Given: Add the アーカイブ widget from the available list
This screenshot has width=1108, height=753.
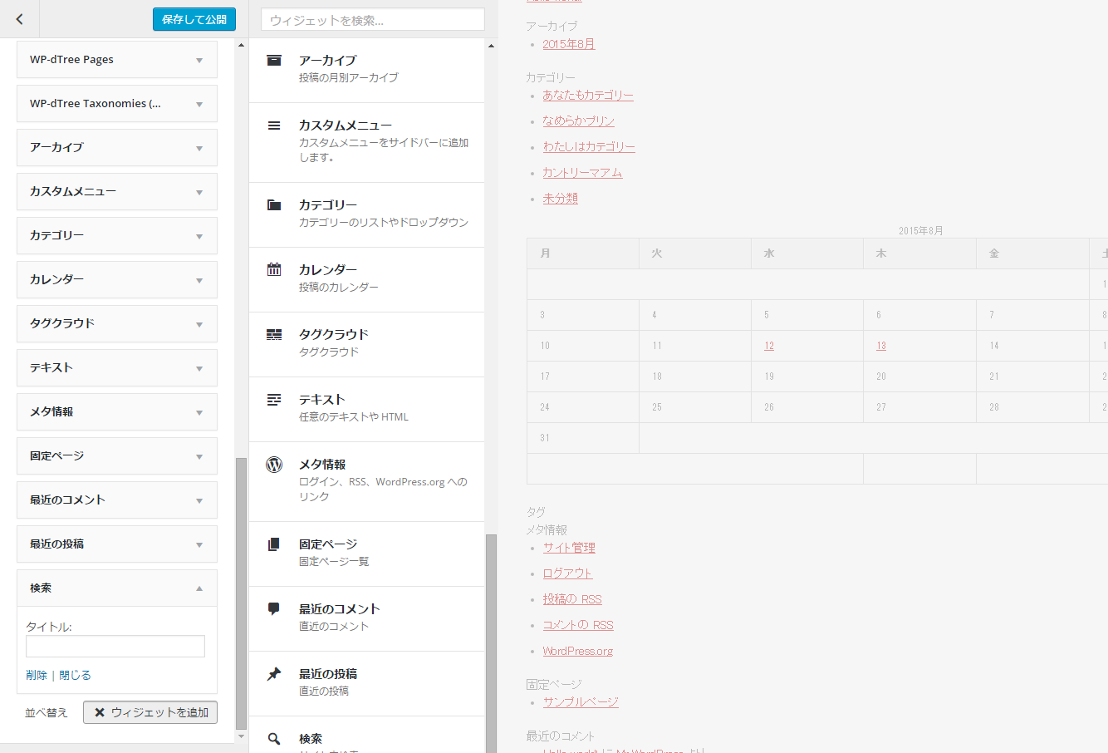Looking at the screenshot, I should (x=366, y=71).
